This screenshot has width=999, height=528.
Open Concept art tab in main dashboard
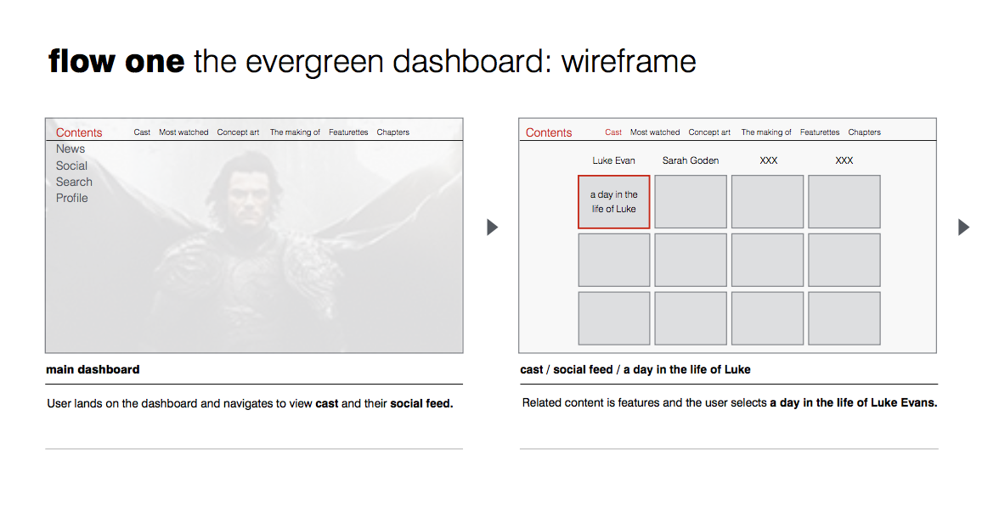coord(238,132)
